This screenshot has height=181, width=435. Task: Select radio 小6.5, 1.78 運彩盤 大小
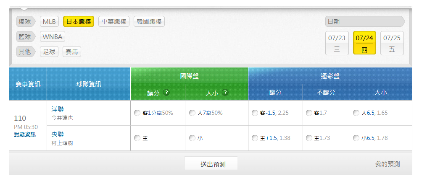coord(356,138)
